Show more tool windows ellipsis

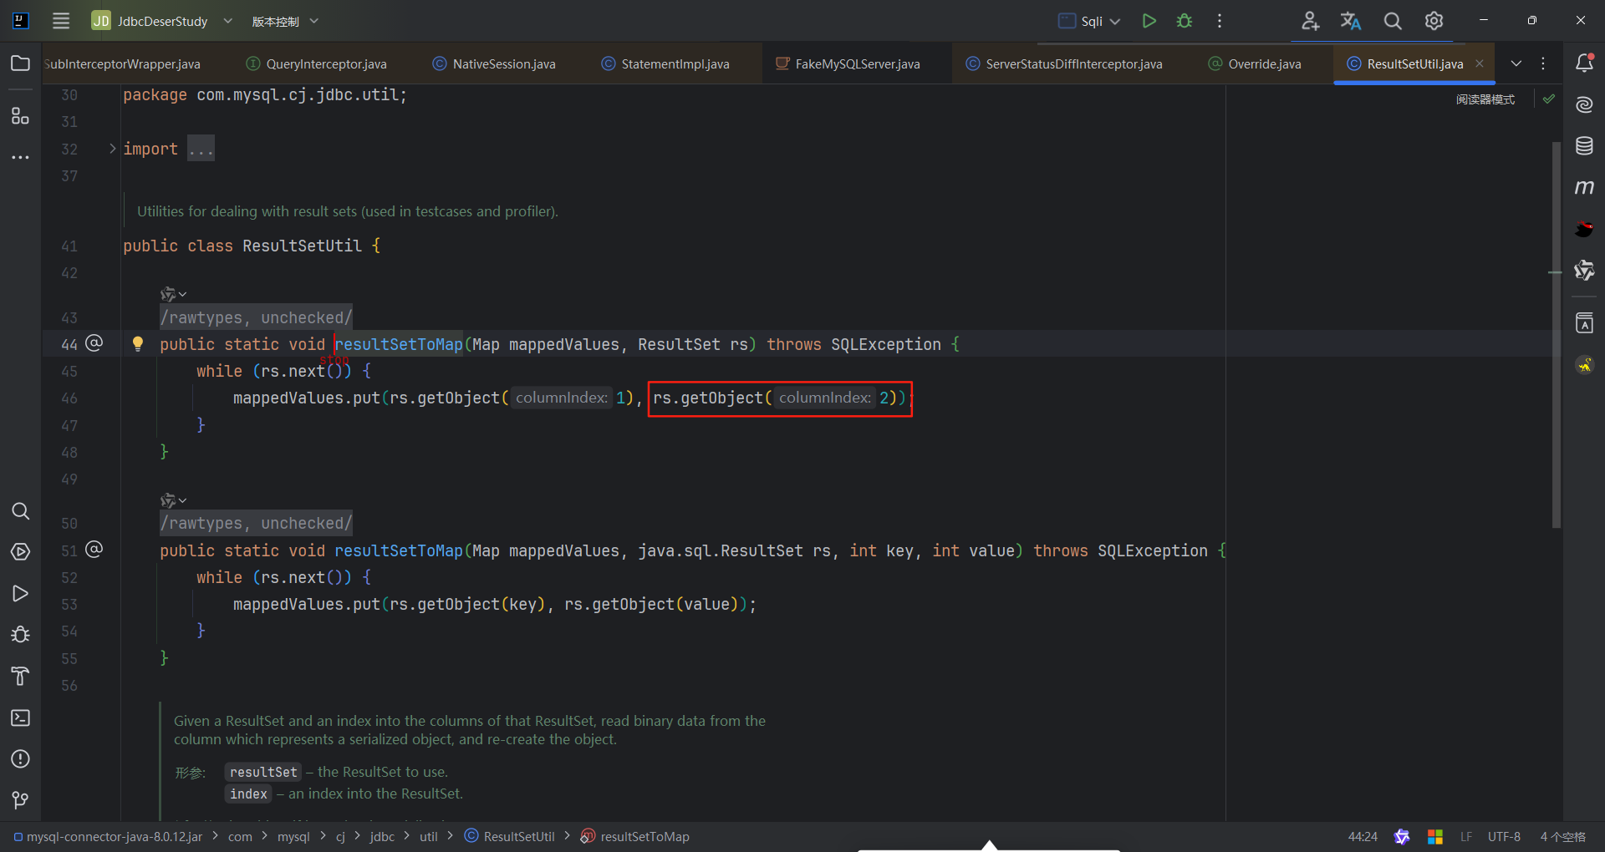pos(20,157)
